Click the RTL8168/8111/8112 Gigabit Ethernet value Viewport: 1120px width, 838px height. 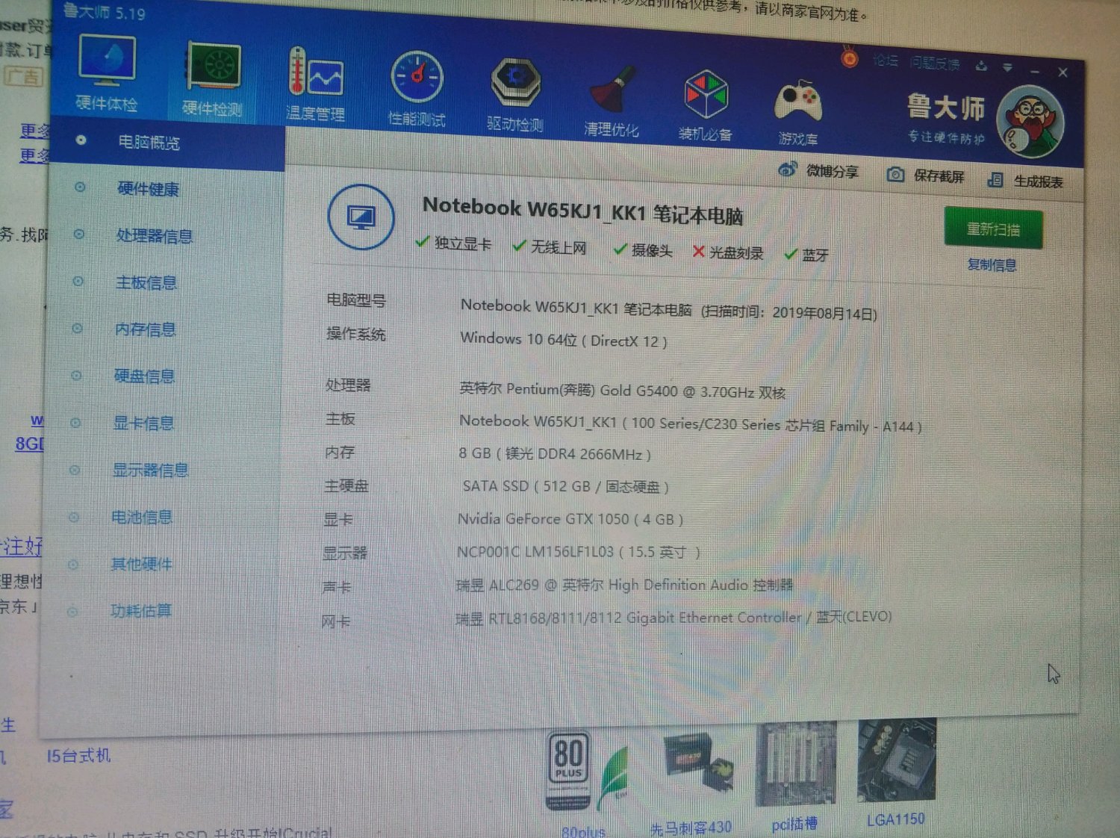(673, 618)
